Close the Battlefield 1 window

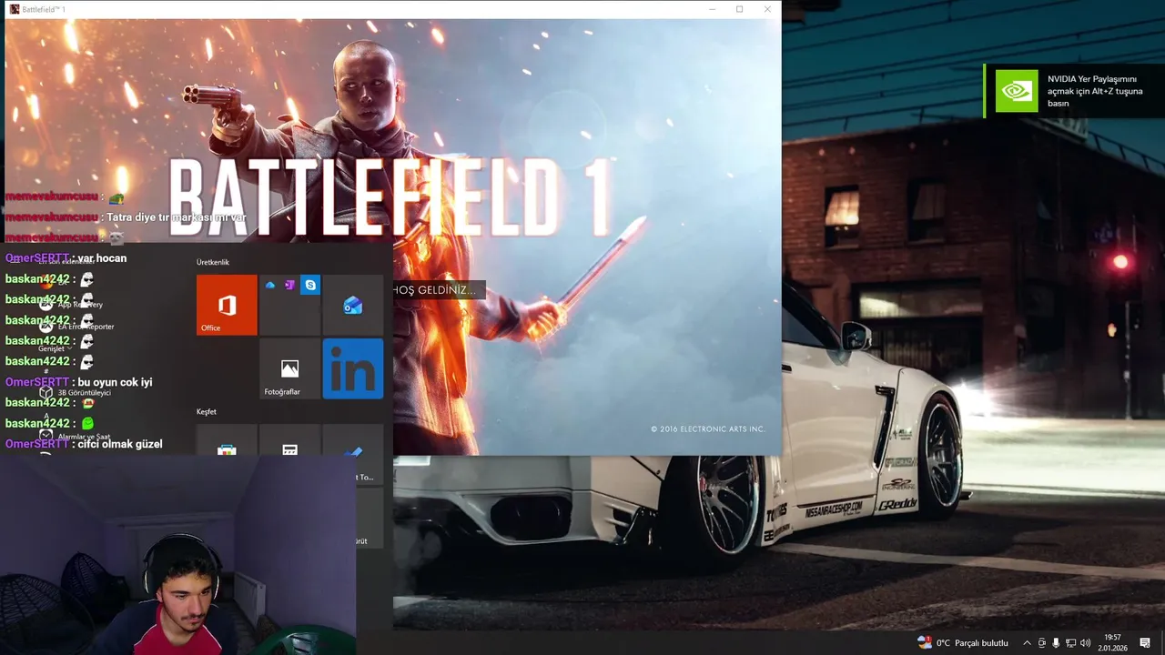[767, 9]
